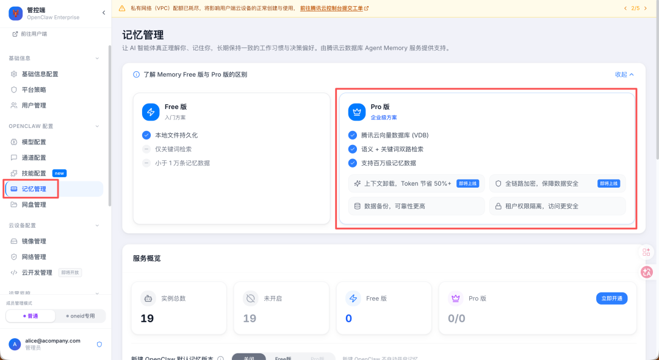Image resolution: width=659 pixels, height=360 pixels.
Task: Open the 前往用户端 link
Action: [x=30, y=34]
